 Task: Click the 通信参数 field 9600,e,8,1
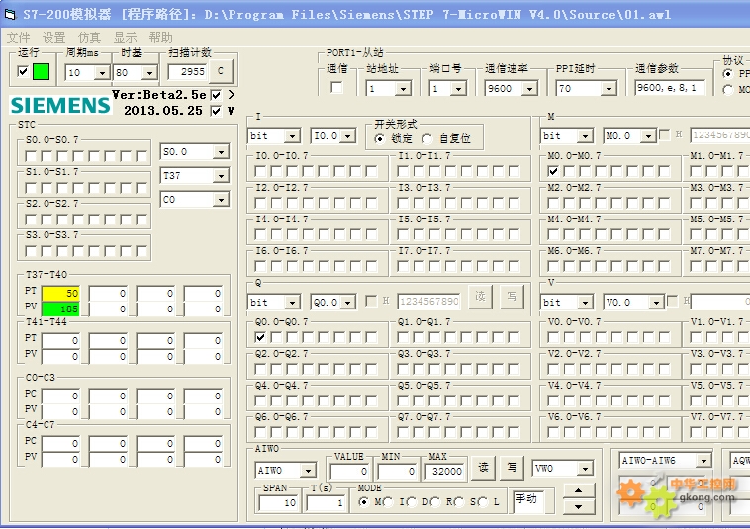(670, 88)
